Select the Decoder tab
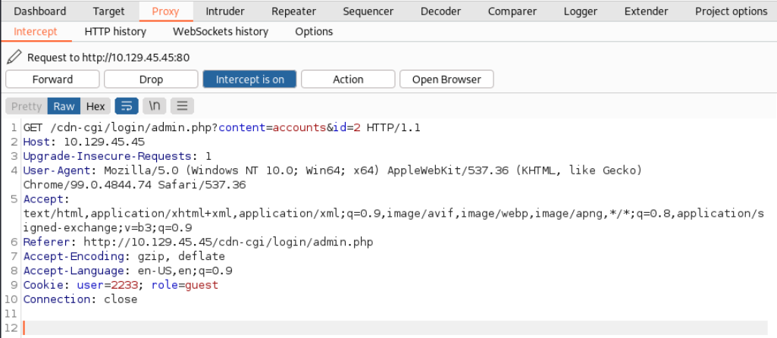 (x=440, y=11)
